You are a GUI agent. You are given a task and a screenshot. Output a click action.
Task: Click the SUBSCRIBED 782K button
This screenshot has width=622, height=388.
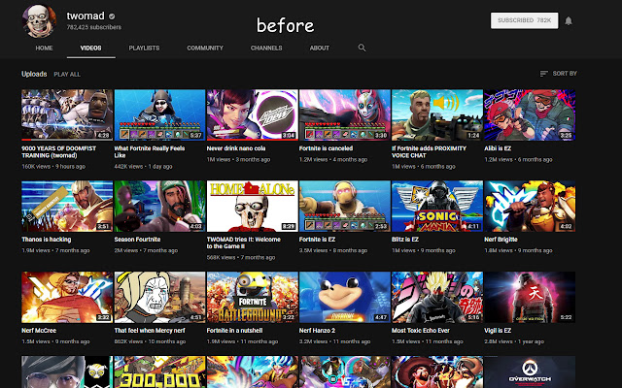pos(525,20)
